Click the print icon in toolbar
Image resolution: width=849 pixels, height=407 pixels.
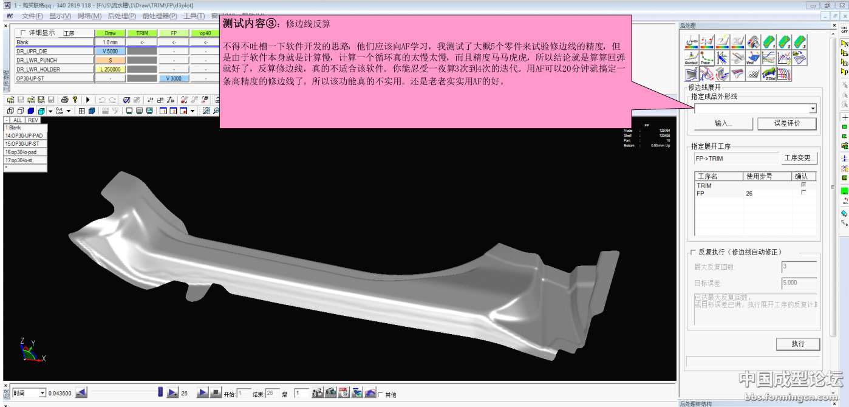(x=64, y=100)
